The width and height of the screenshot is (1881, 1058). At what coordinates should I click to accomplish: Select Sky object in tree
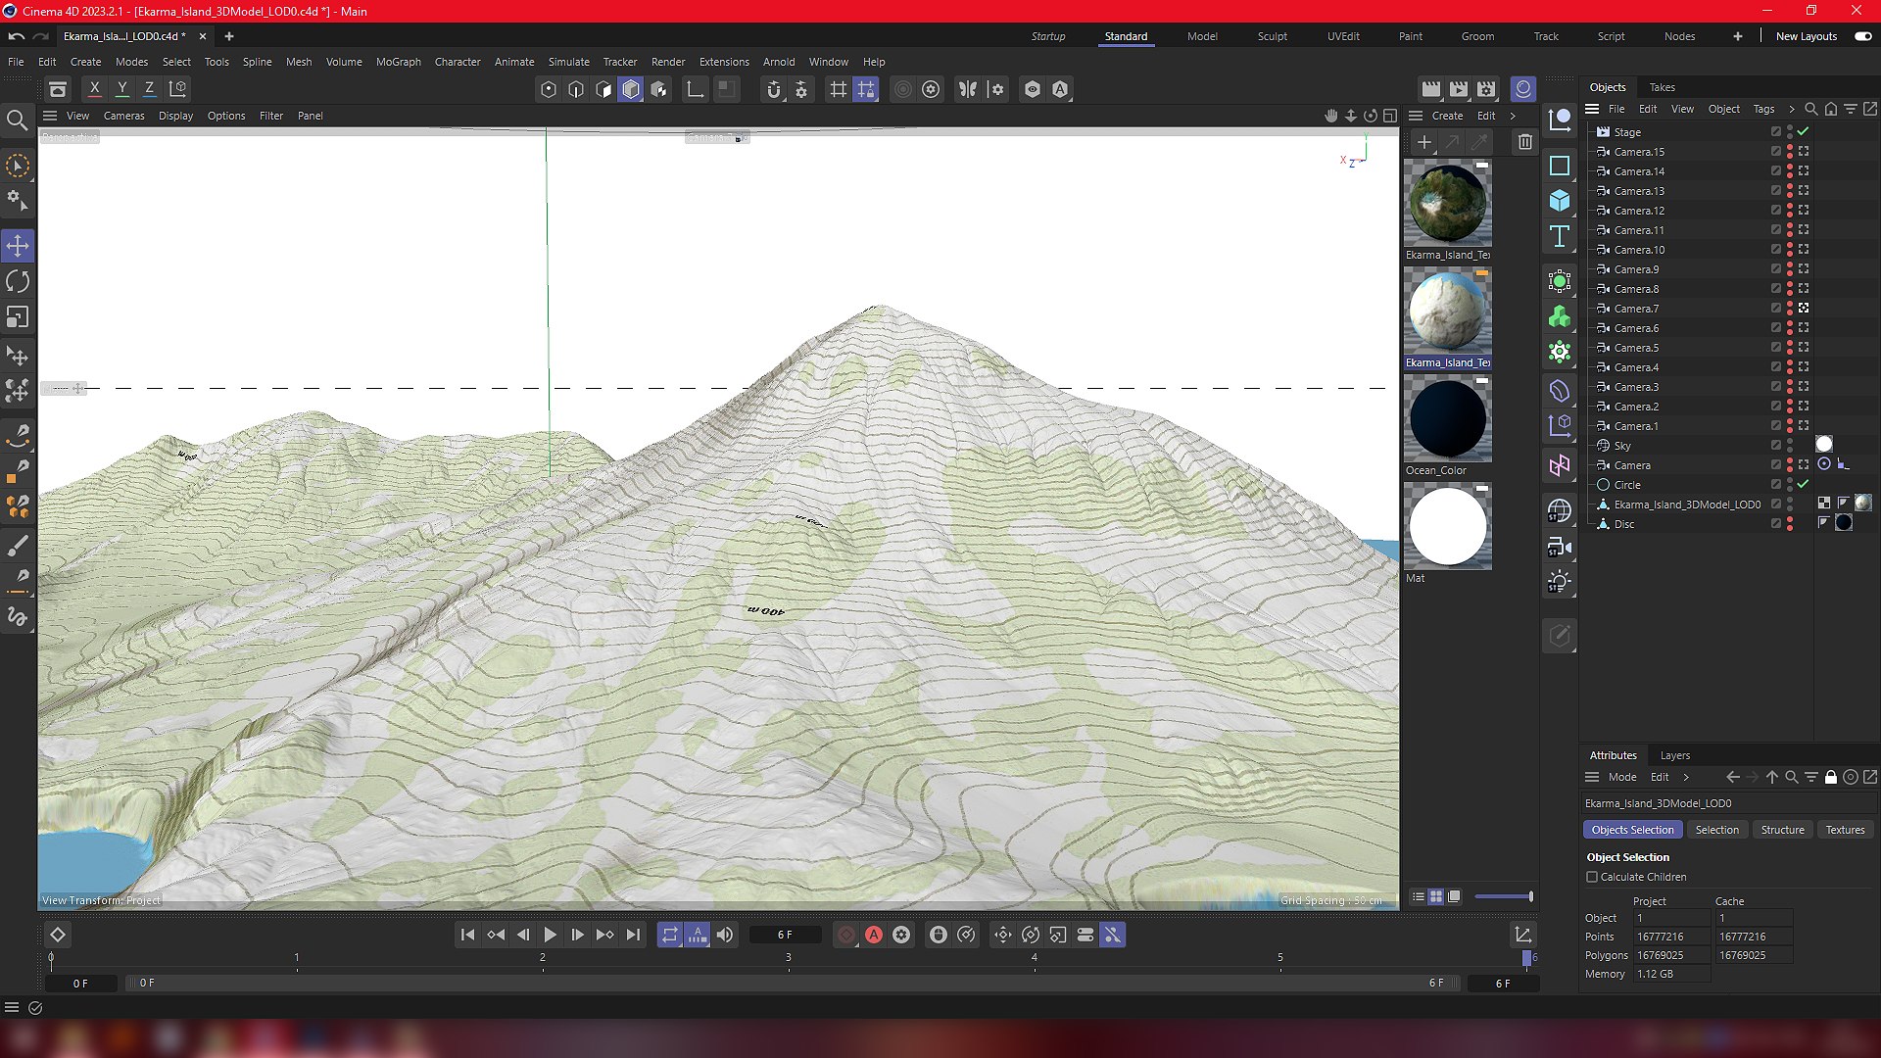pos(1622,446)
